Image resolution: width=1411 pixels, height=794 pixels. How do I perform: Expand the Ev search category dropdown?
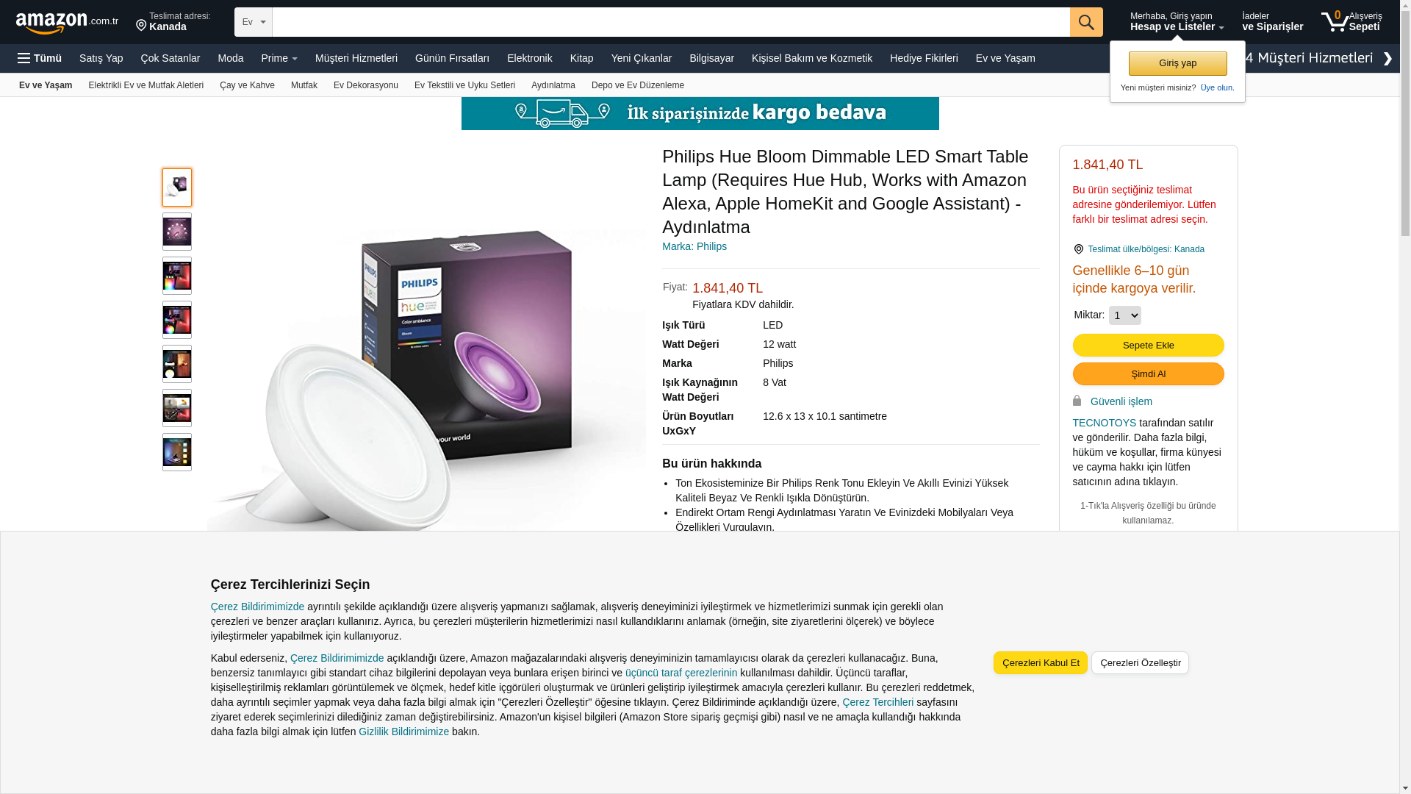tap(254, 22)
